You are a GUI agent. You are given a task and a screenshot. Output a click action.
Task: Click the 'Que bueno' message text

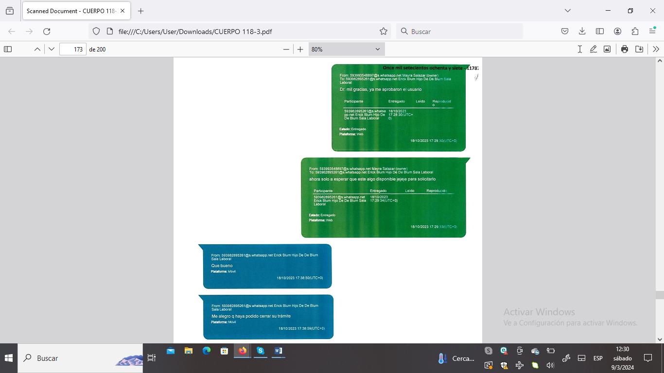click(x=222, y=266)
